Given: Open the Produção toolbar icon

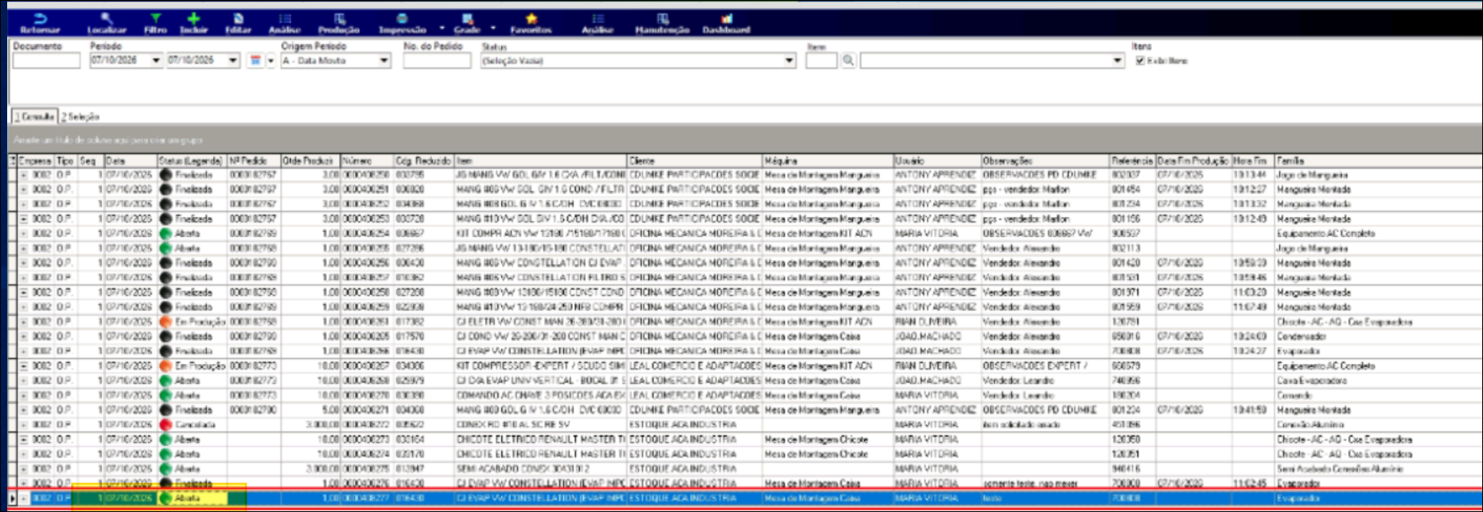Looking at the screenshot, I should point(340,19).
